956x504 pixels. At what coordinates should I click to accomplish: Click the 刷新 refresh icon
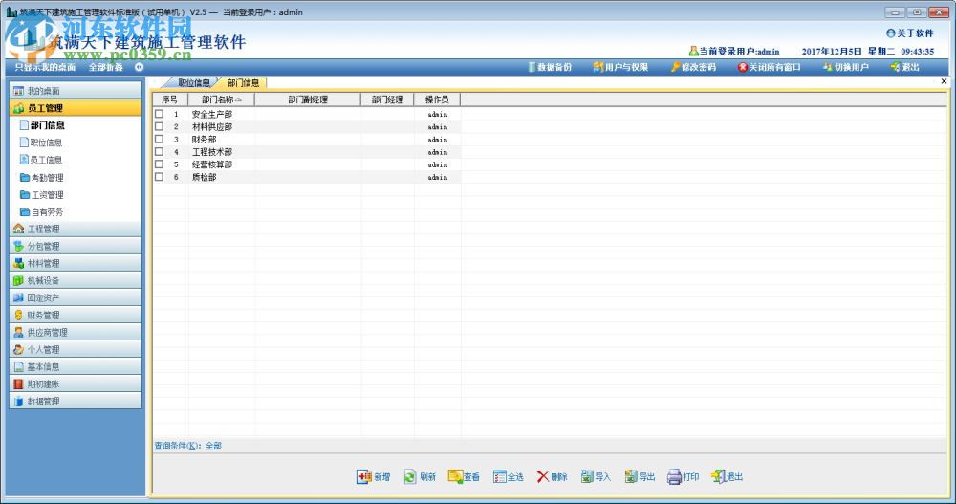coord(410,476)
